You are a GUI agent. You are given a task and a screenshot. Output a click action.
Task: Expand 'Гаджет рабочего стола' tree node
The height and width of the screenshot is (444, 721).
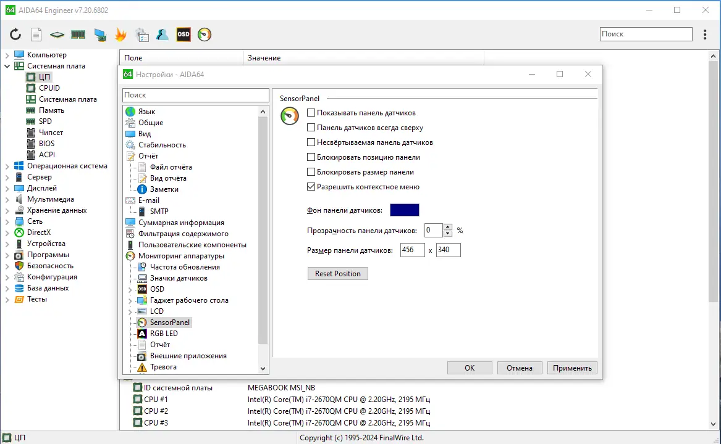click(x=130, y=300)
